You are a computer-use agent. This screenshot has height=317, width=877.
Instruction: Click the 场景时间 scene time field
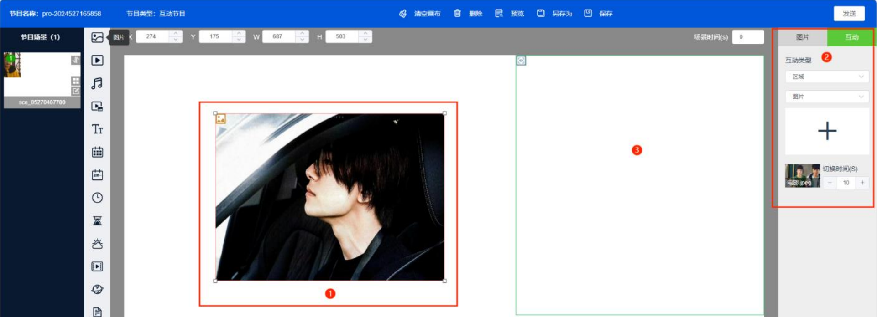[747, 37]
